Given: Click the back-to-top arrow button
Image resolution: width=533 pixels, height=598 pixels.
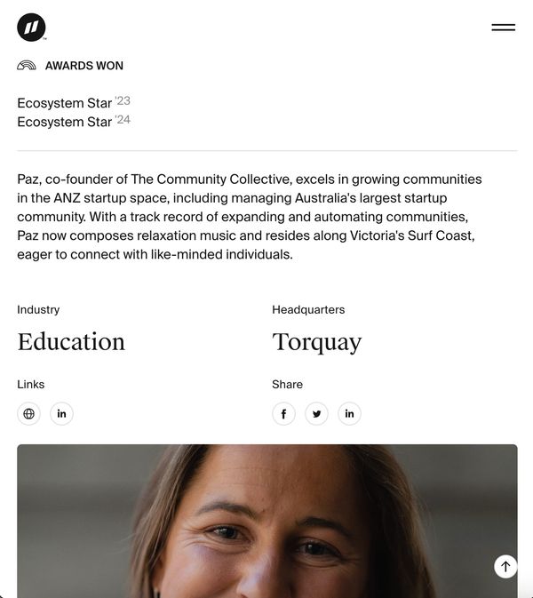Looking at the screenshot, I should [505, 566].
